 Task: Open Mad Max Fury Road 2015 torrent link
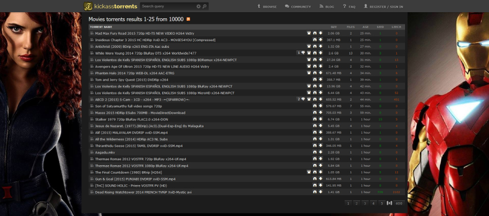pos(145,34)
